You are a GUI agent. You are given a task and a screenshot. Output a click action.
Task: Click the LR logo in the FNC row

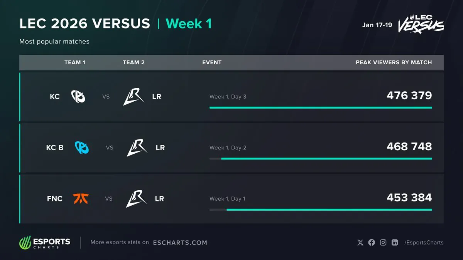pos(137,199)
